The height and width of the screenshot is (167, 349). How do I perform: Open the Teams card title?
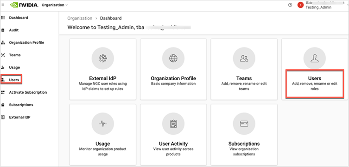coord(244,78)
